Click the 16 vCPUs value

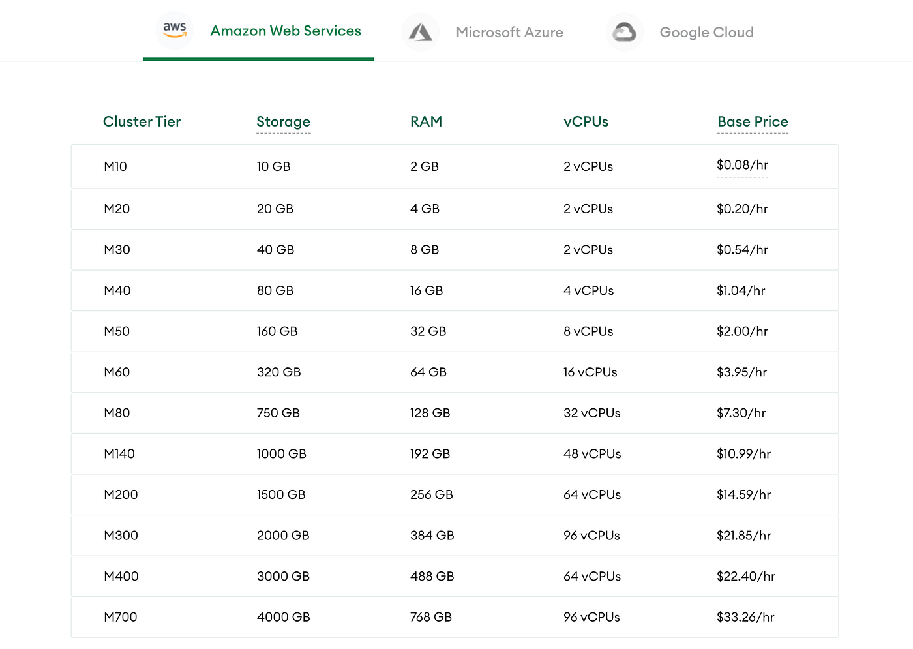pyautogui.click(x=590, y=372)
